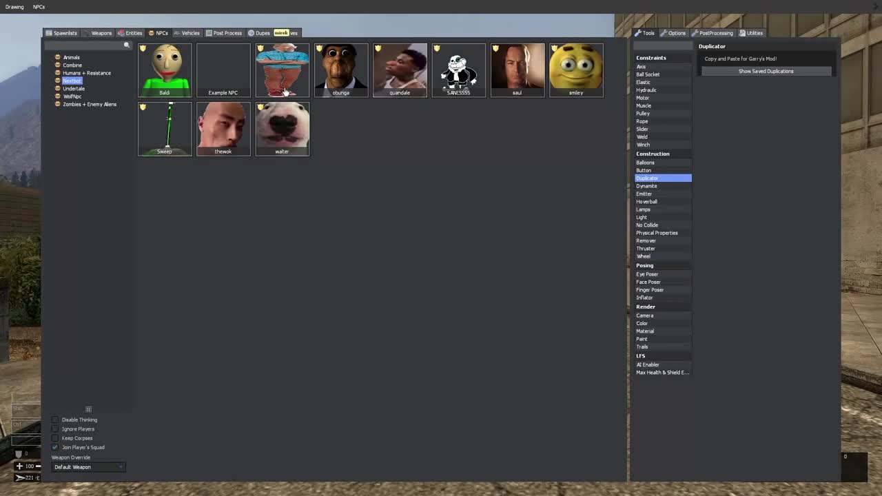The width and height of the screenshot is (882, 496).
Task: Select the Zombies + Enemy Aliens category
Action: point(90,104)
